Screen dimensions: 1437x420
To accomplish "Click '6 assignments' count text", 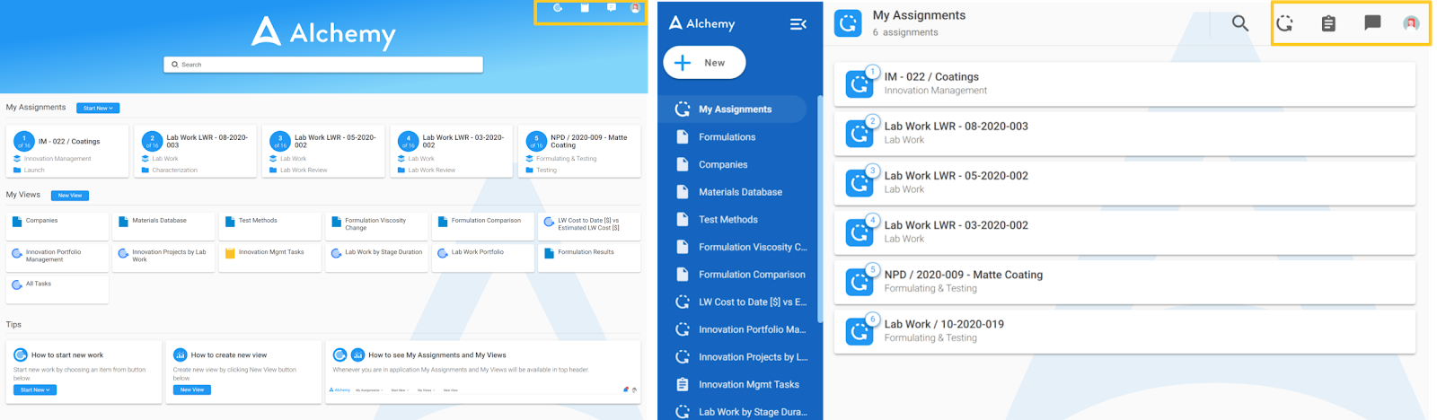I will tap(905, 32).
